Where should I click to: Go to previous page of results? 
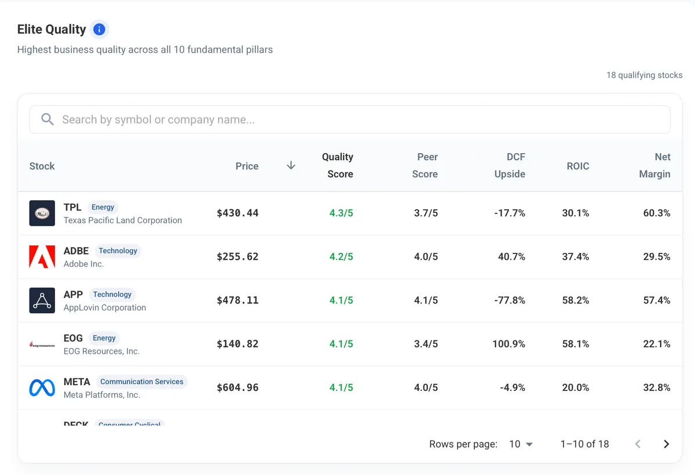638,444
